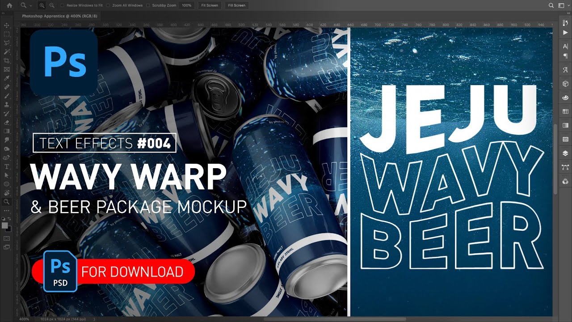The width and height of the screenshot is (572, 322).
Task: Open the Edit Toolbar three-dots button
Action: (x=7, y=210)
